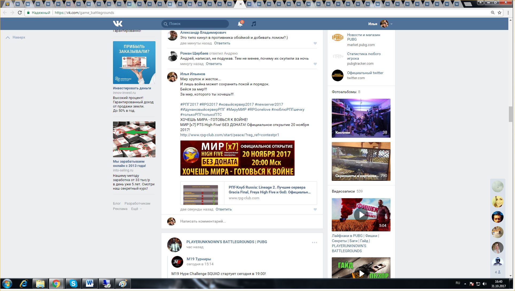Reply to Илья Ильинов's comment via Ответить
Screen dimensions: 515x291
[224, 209]
